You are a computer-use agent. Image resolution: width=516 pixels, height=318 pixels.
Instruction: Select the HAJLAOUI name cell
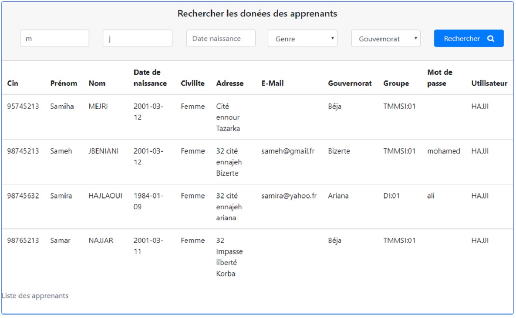(x=105, y=196)
